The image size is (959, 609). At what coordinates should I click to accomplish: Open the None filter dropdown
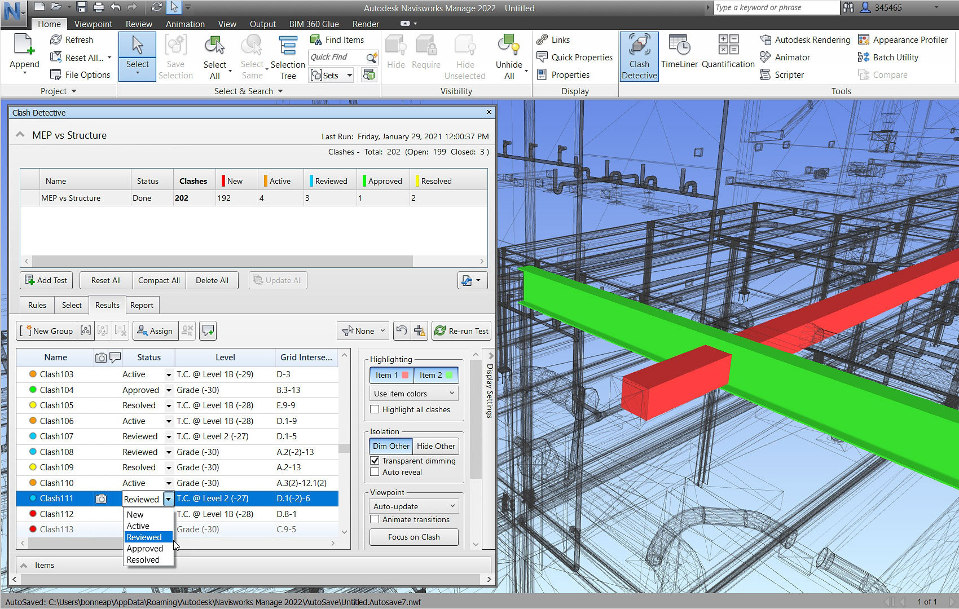point(364,331)
